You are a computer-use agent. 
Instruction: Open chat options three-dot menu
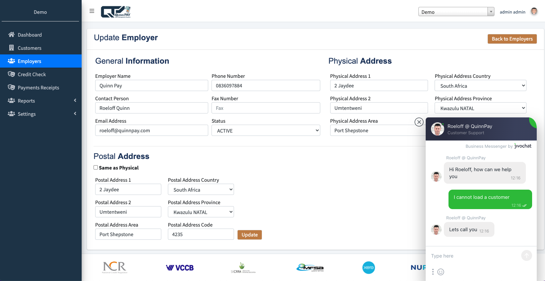(433, 272)
